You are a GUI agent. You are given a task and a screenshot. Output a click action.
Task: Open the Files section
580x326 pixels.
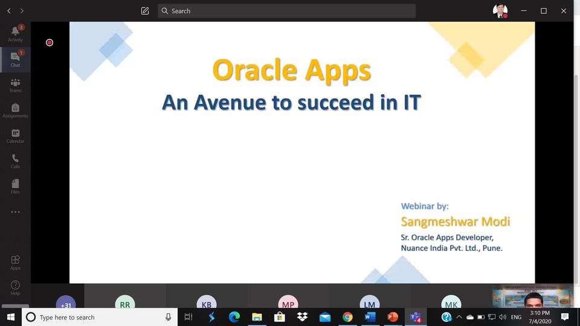pos(15,187)
